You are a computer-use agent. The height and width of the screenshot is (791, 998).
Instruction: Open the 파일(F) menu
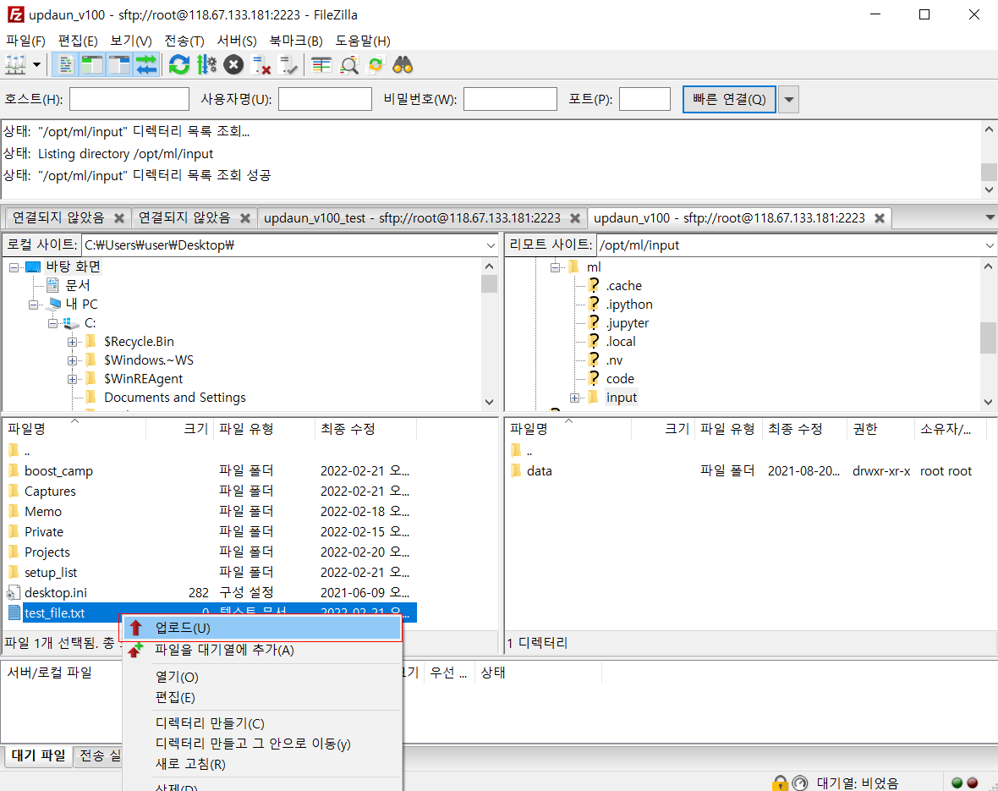[25, 41]
